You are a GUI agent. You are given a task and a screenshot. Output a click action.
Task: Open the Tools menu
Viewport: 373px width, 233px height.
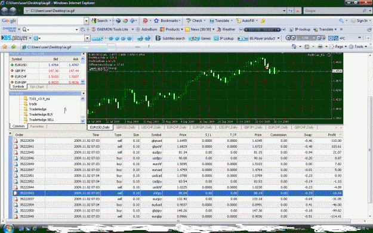[x=359, y=47]
